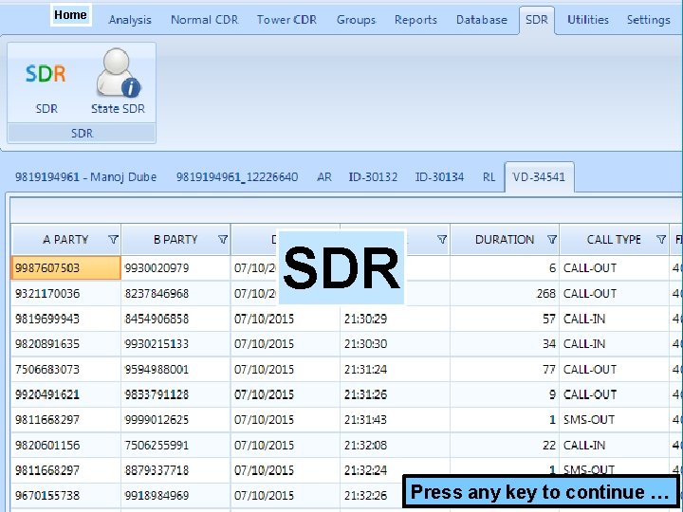The width and height of the screenshot is (683, 512).
Task: Sort by the DURATION column header
Action: [505, 240]
